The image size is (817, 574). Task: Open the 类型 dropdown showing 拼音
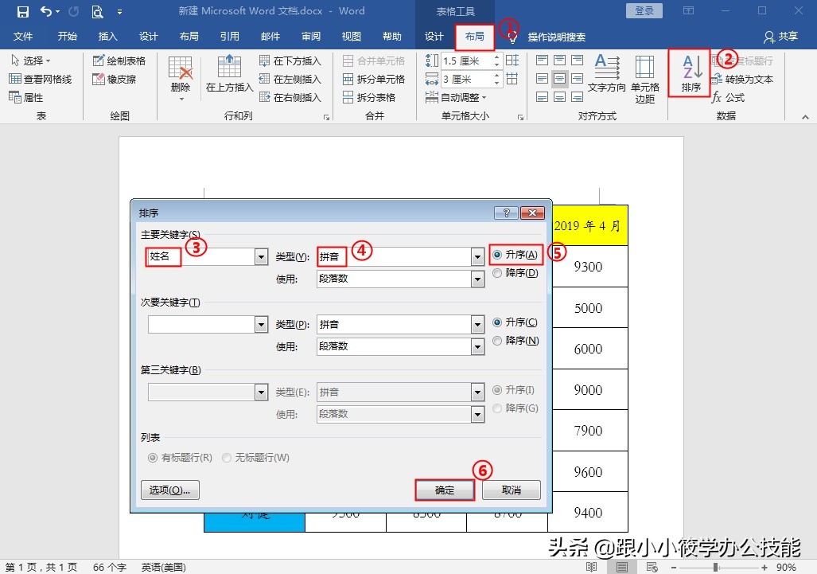(x=477, y=256)
